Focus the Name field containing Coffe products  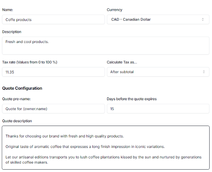[53, 20]
